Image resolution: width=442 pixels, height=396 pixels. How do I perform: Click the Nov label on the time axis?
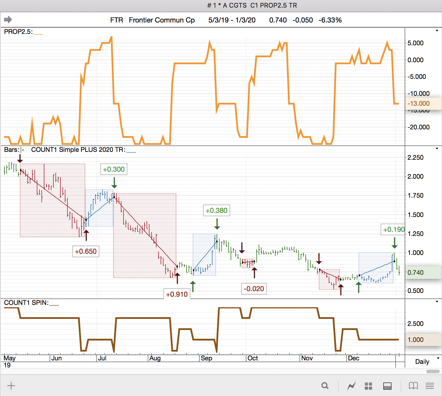tap(307, 358)
